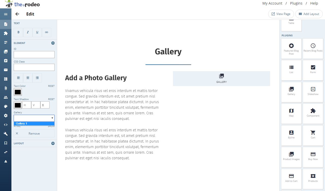Image resolution: width=325 pixels, height=191 pixels.
Task: Expand the Layout section
Action: click(53, 143)
